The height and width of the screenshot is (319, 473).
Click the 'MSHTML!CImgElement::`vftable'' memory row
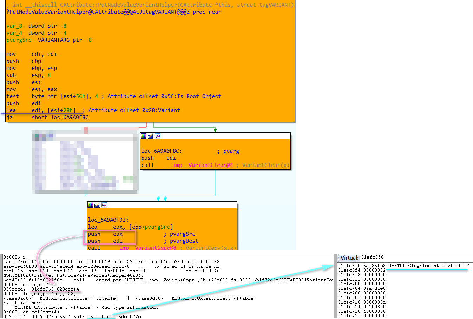click(x=404, y=266)
